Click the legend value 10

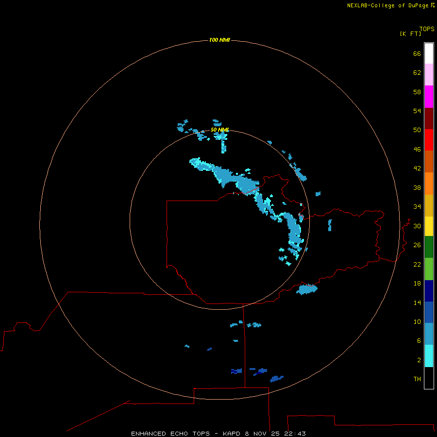[417, 322]
